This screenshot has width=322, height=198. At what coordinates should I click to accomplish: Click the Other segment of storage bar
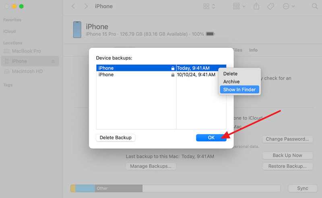tap(118, 188)
